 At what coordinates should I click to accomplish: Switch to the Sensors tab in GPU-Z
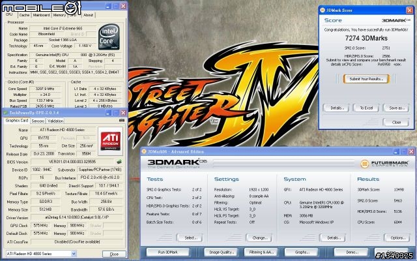38,121
